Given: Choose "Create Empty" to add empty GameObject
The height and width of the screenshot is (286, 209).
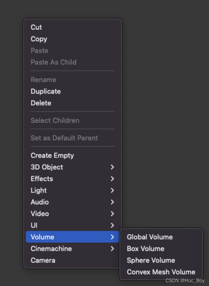Looking at the screenshot, I should (x=52, y=155).
